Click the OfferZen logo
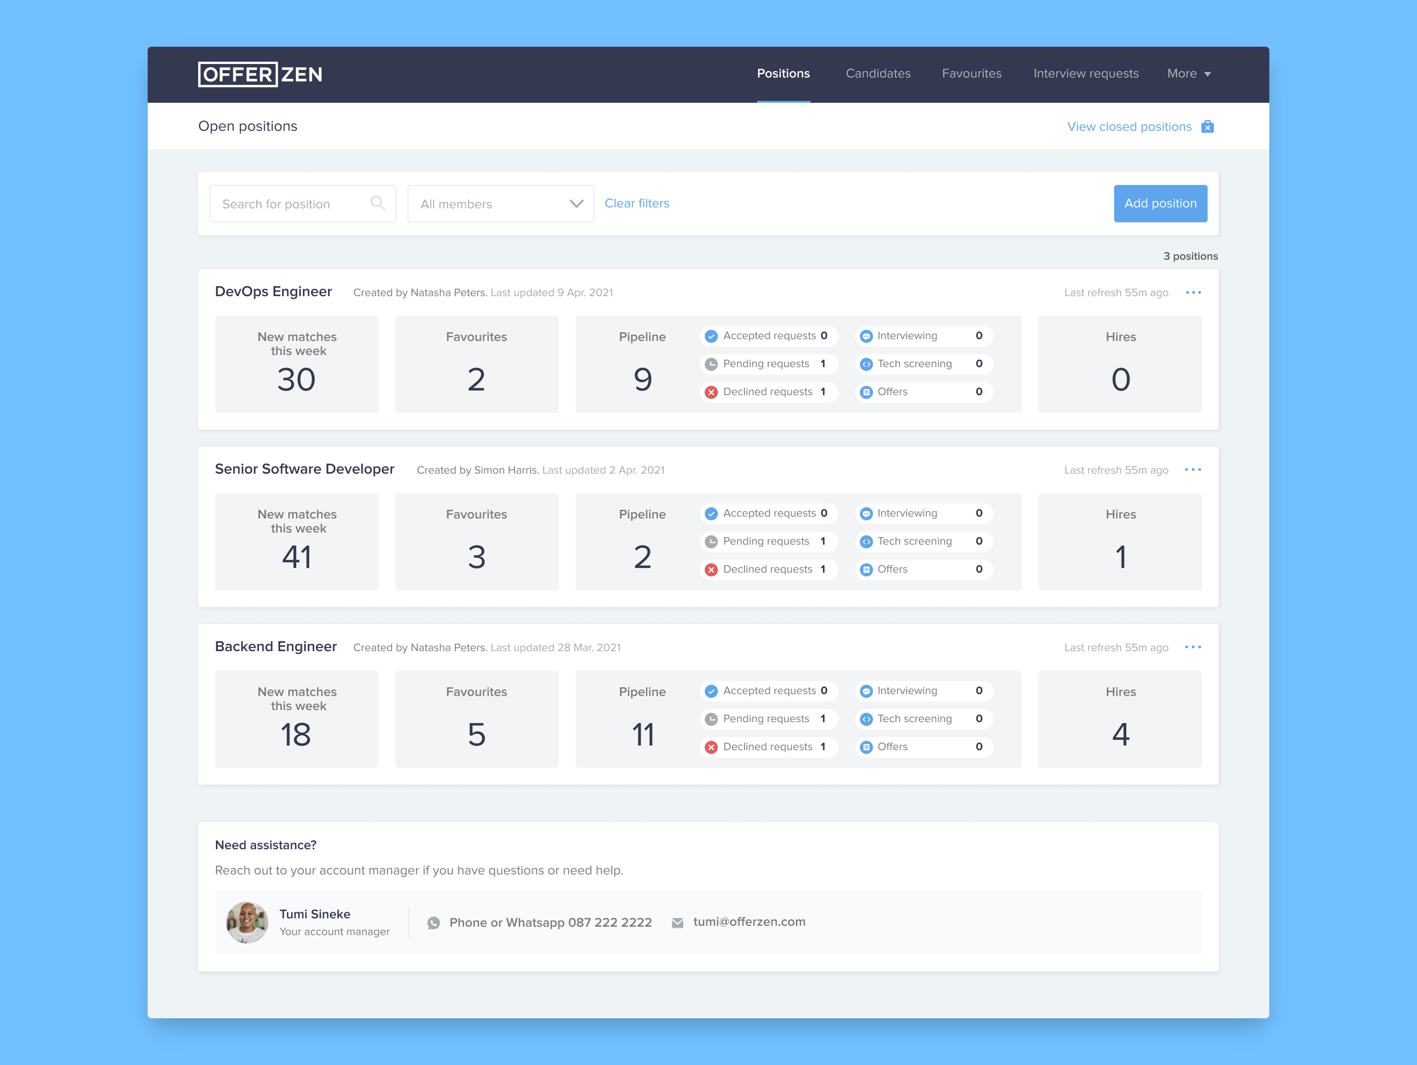 (259, 74)
